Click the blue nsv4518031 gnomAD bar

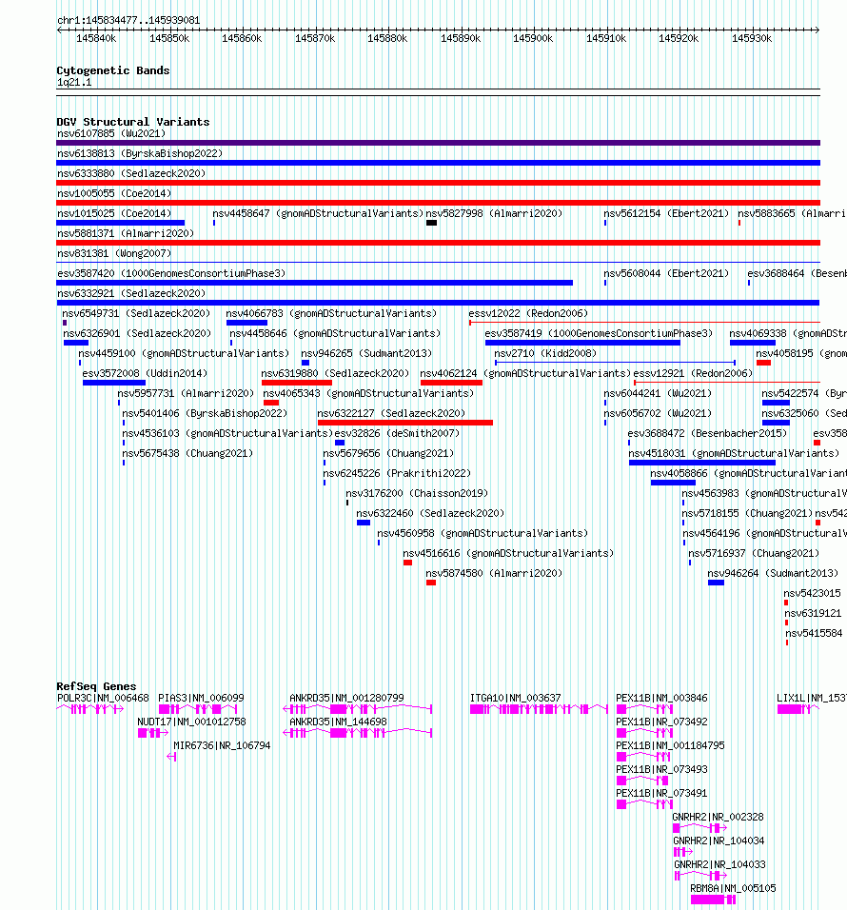(702, 464)
